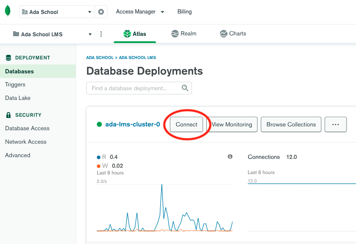
Task: Click the Security lock icon
Action: point(8,115)
